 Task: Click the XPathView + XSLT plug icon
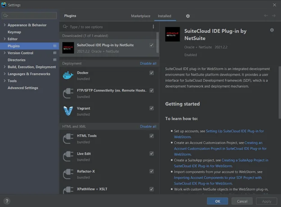tap(68, 190)
